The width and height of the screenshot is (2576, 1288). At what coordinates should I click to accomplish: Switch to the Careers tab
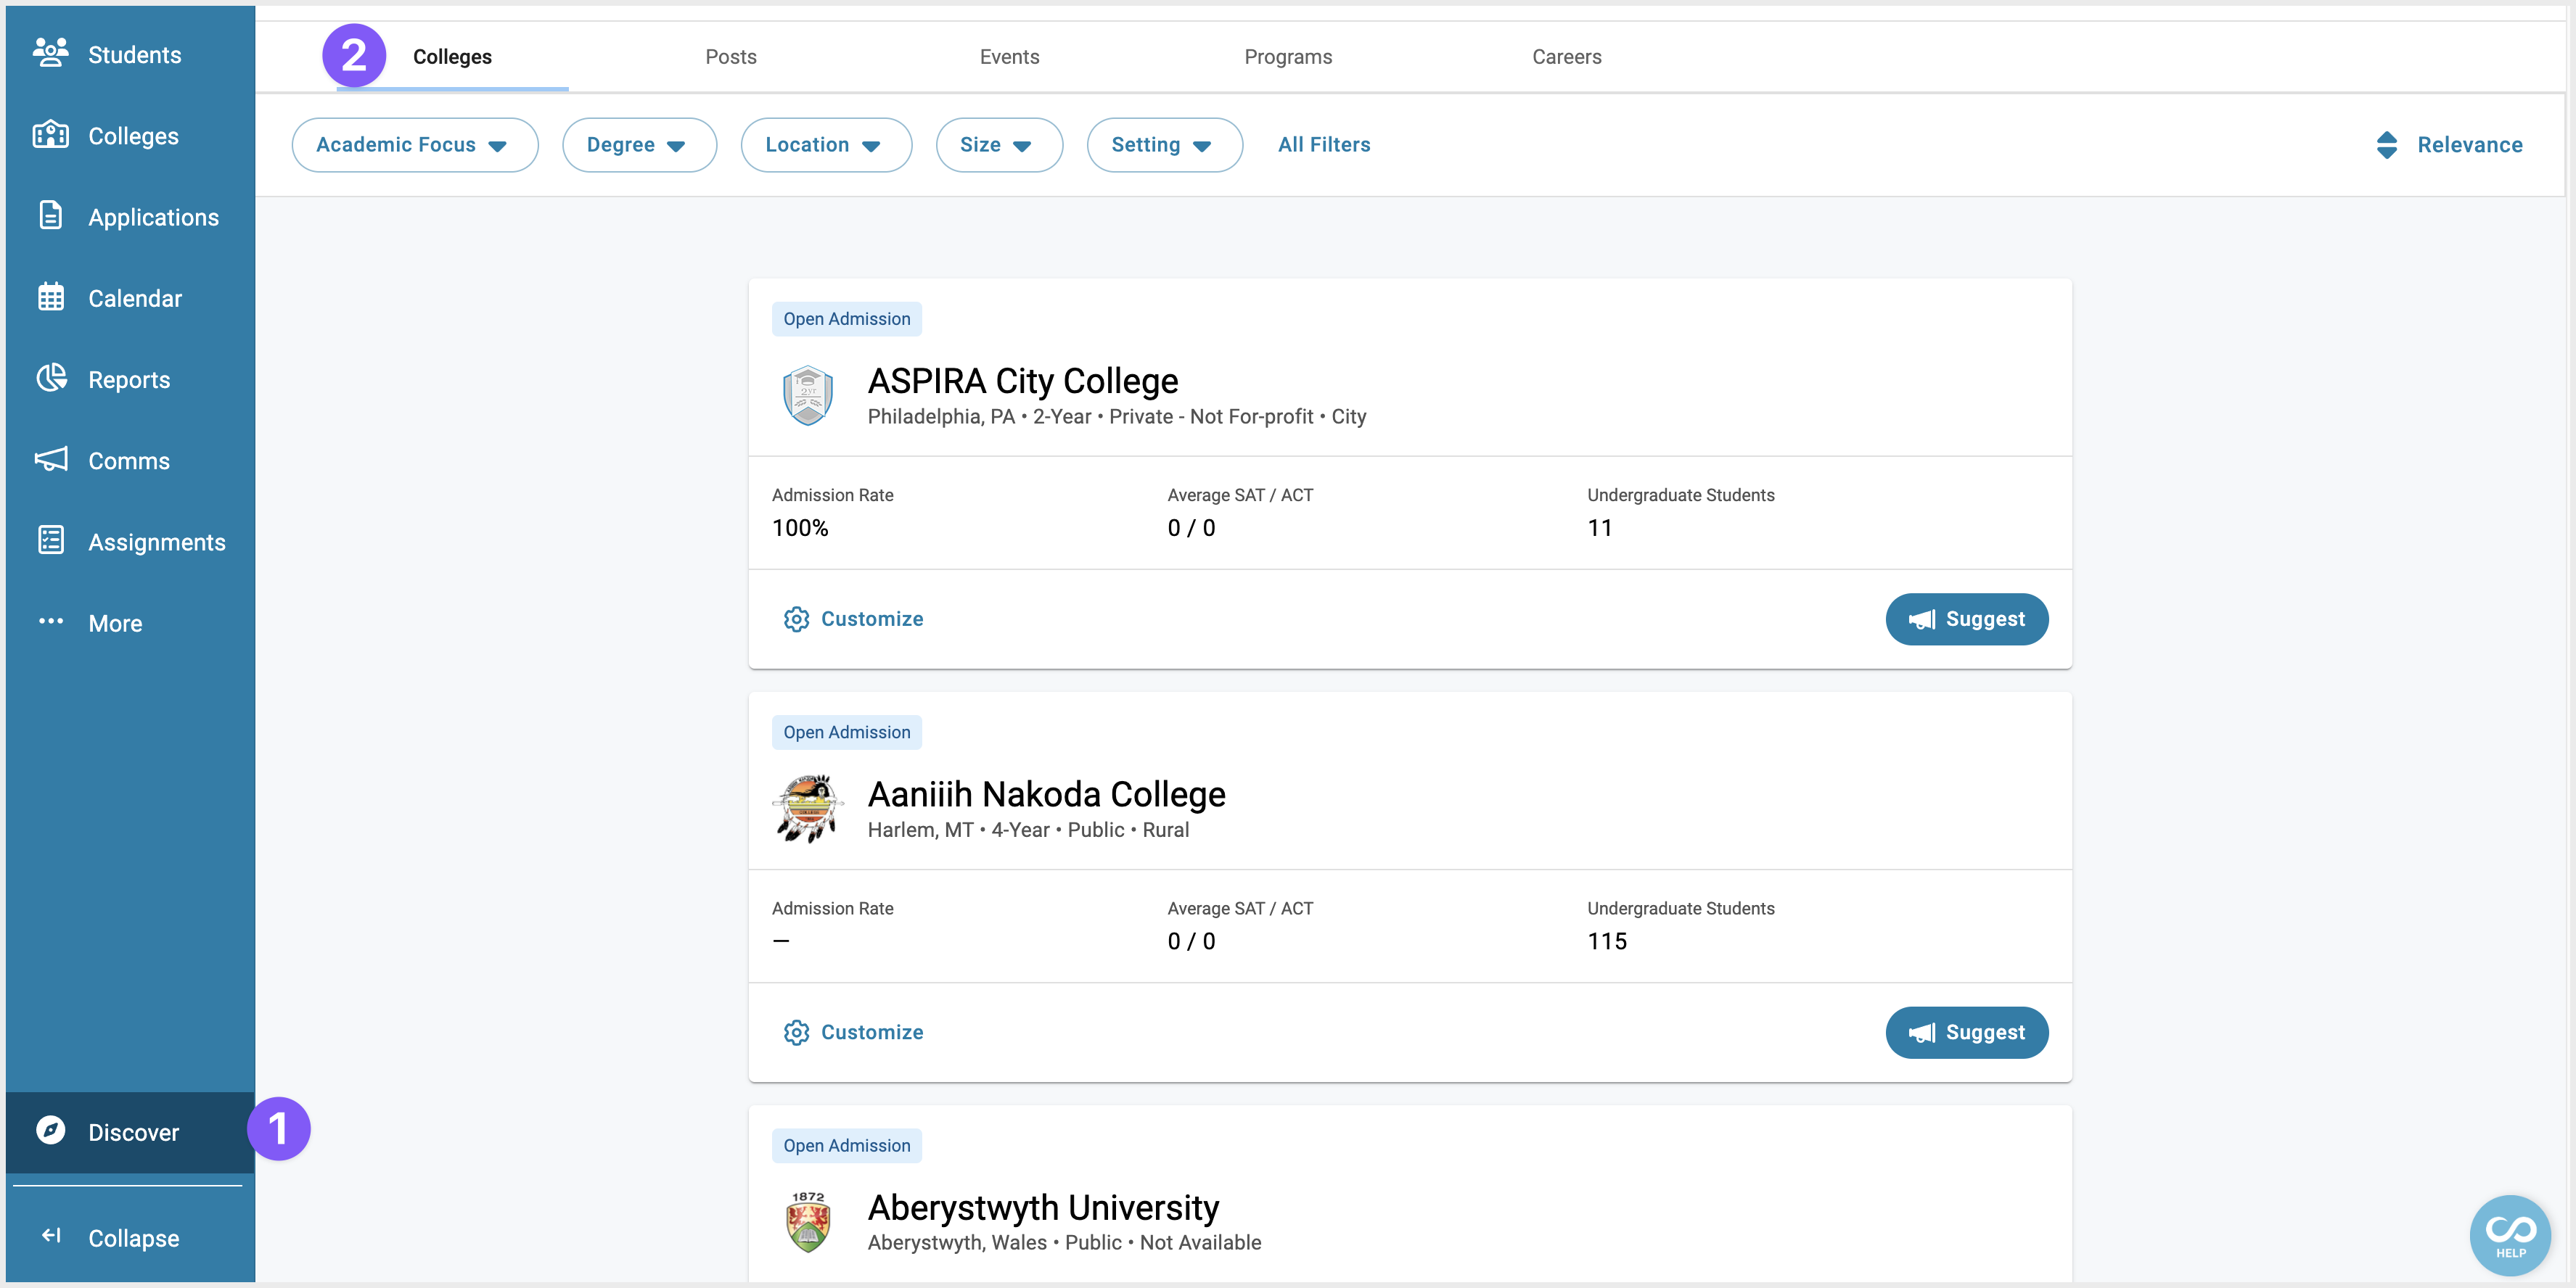[1566, 57]
